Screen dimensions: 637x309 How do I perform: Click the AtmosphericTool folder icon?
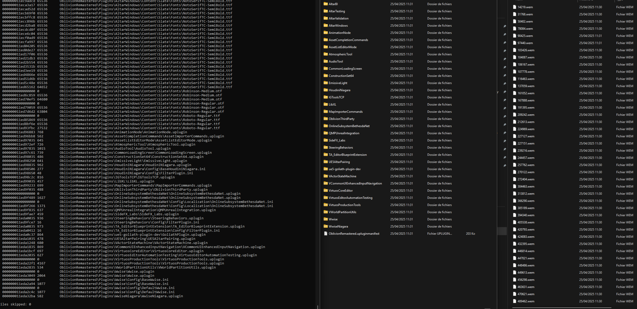coord(326,54)
